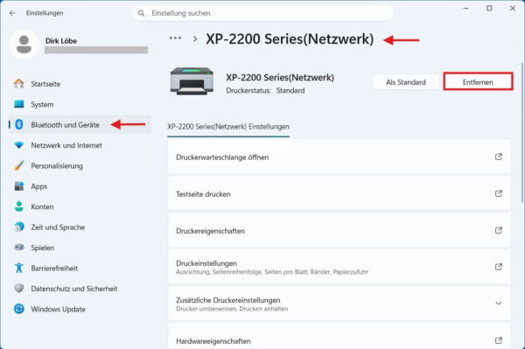Open Datenschutz und Sicherheit settings
Image resolution: width=525 pixels, height=349 pixels.
[x=80, y=288]
